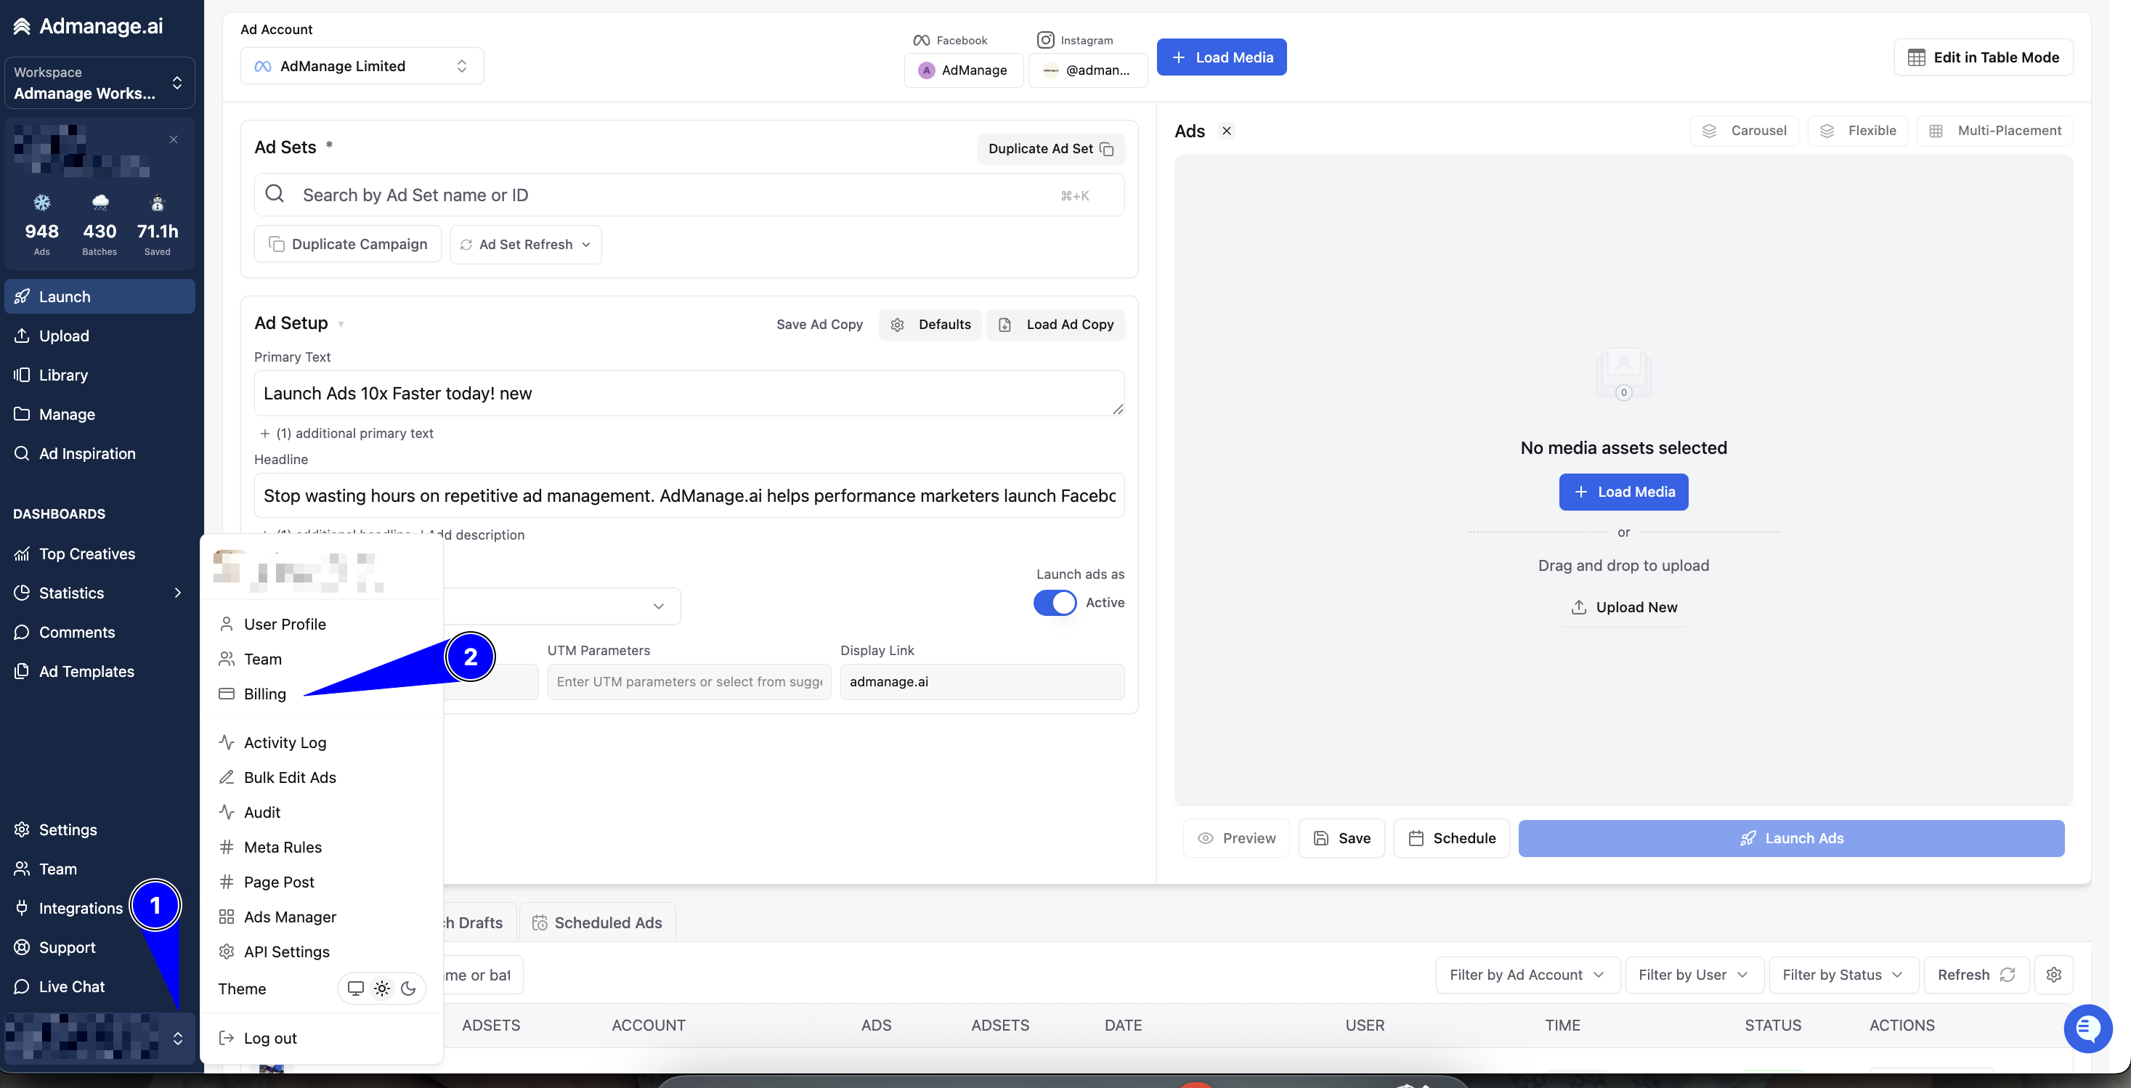This screenshot has width=2131, height=1088.
Task: Expand the Statistics sidebar submenu chevron
Action: coord(177,593)
